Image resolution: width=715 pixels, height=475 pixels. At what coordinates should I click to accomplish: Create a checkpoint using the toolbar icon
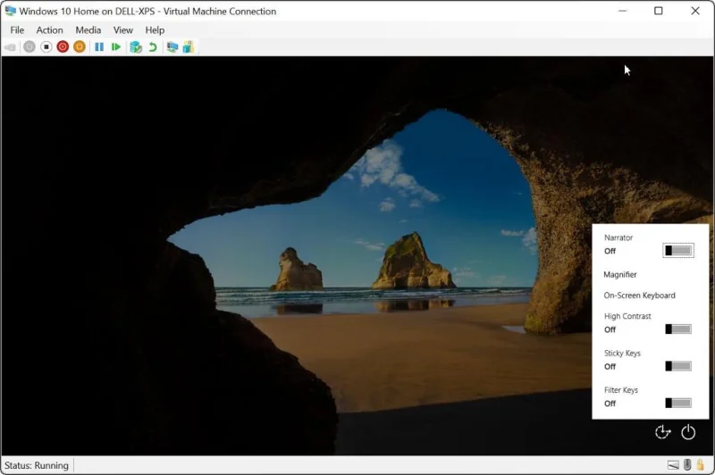(x=136, y=47)
